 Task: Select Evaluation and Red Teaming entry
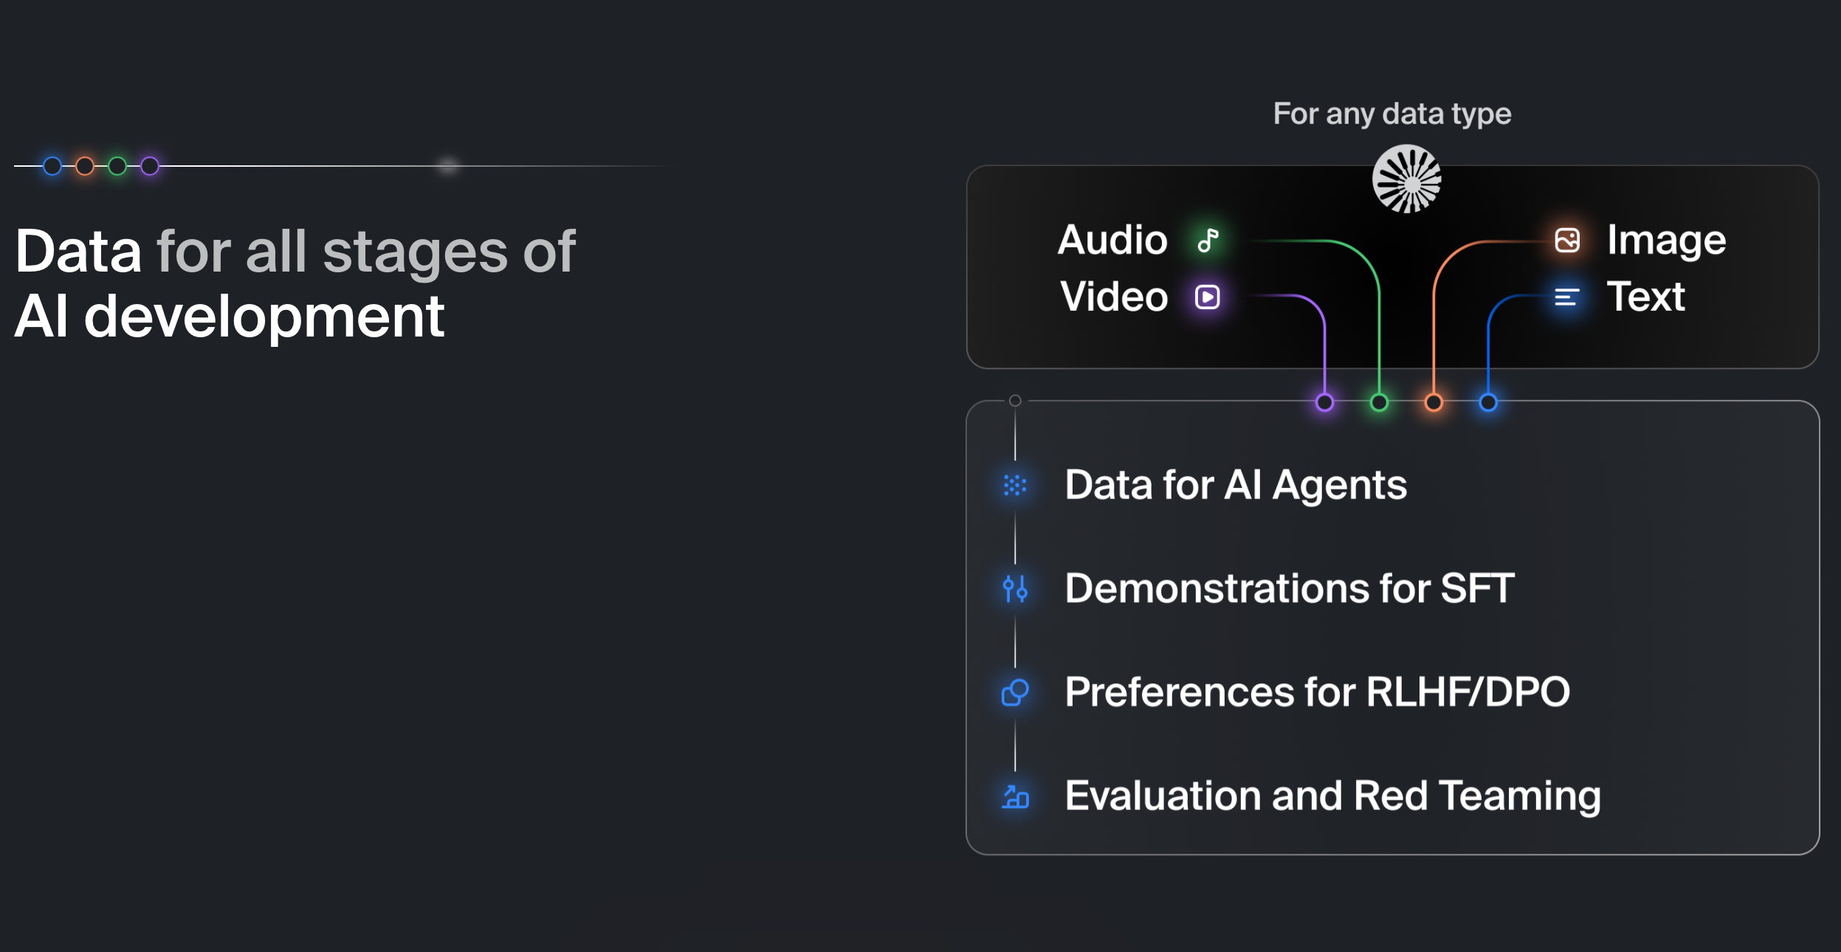point(1333,796)
